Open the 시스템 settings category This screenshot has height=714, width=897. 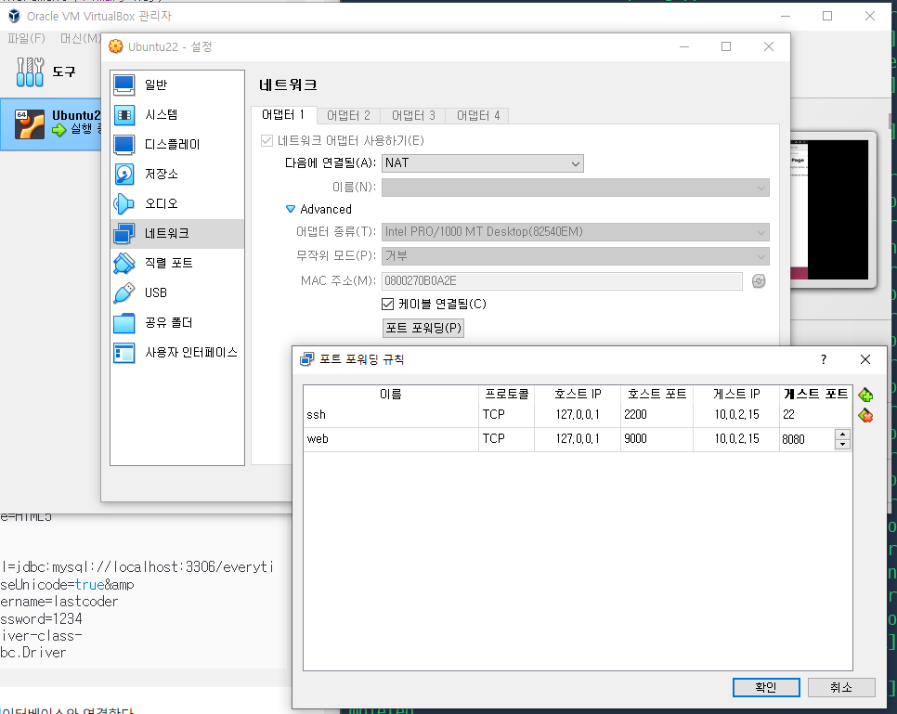[x=176, y=114]
